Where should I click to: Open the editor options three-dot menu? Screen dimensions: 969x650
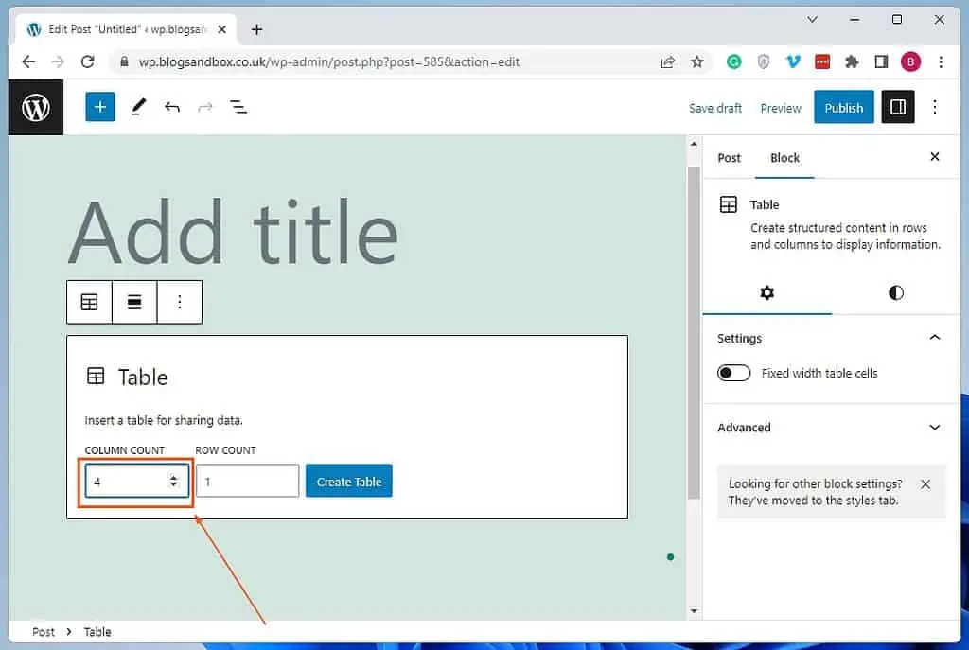click(935, 107)
